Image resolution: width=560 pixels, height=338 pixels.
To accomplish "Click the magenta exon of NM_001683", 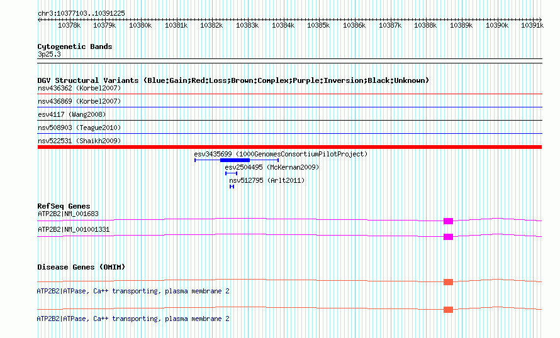I will (x=448, y=221).
